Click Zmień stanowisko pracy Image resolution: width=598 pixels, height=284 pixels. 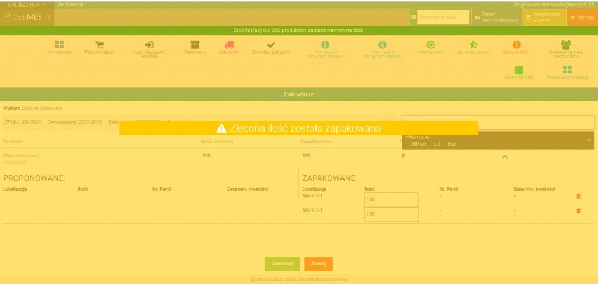[x=496, y=17]
